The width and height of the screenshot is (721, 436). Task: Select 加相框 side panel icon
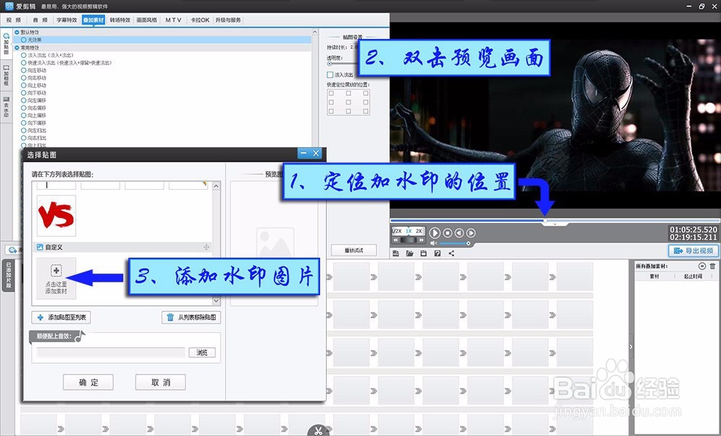coord(6,75)
